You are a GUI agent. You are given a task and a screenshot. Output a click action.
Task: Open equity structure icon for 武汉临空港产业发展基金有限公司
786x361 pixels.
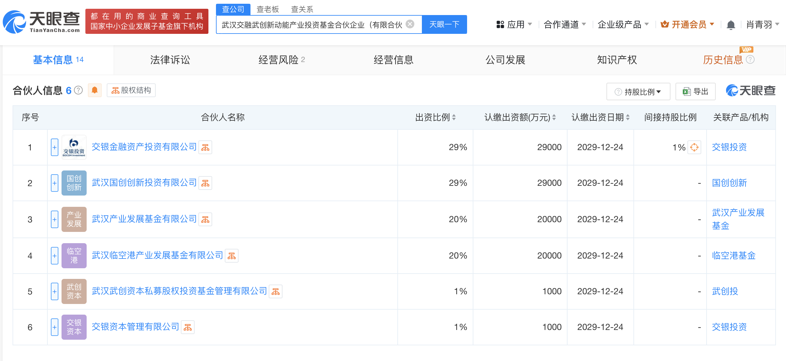click(x=232, y=256)
